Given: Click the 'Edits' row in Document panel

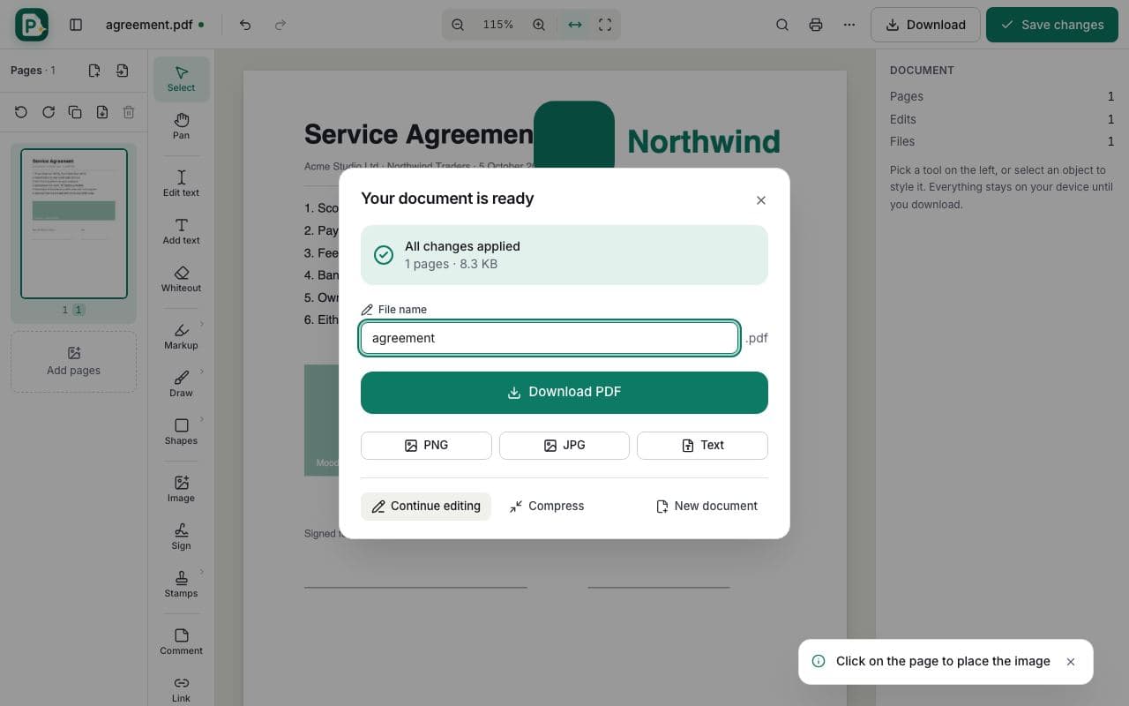Looking at the screenshot, I should (x=1002, y=119).
